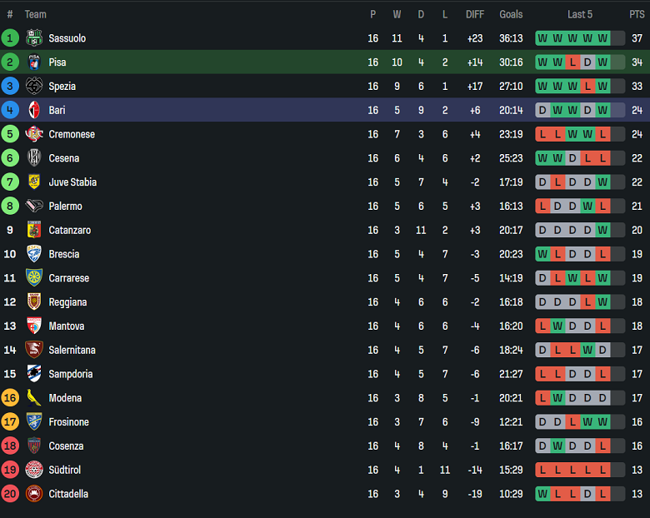Viewport: 650px width, 518px height.
Task: Click Südtirol's most recent L result badge
Action: [602, 470]
